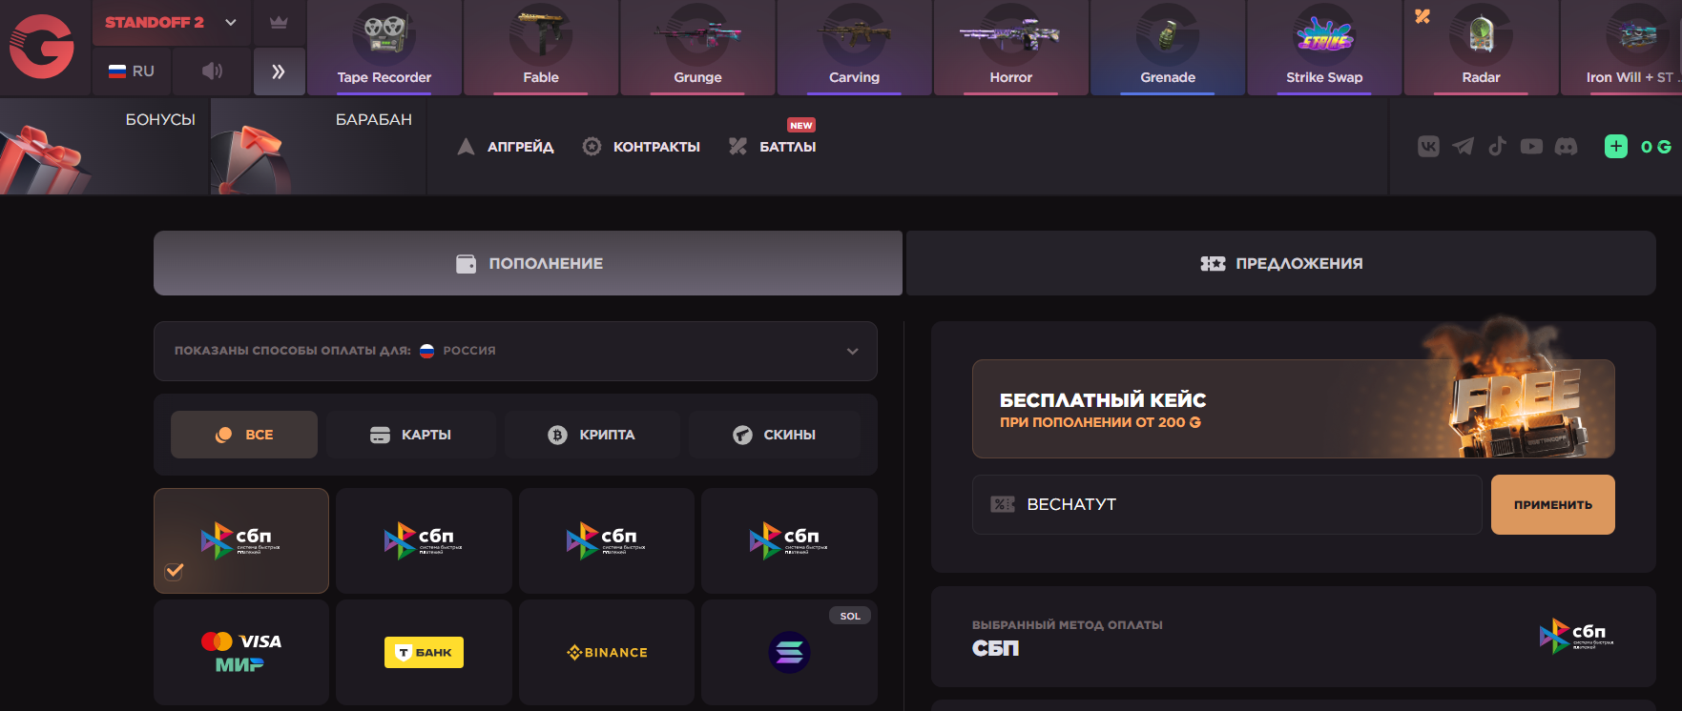1682x711 pixels.
Task: Click the red G site logo
Action: [42, 46]
